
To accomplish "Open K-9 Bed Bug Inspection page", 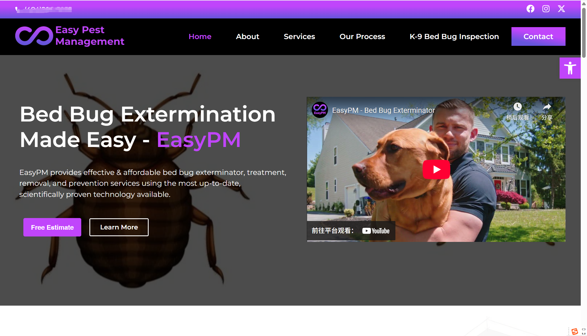I will click(454, 37).
